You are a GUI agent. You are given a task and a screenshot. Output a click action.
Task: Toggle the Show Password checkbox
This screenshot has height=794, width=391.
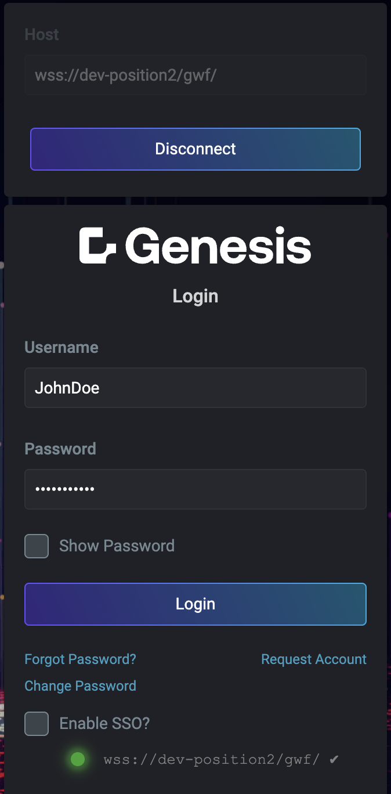[37, 546]
